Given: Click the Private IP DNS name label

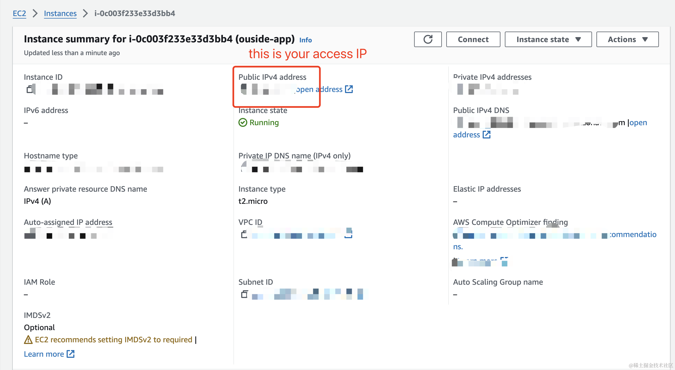Looking at the screenshot, I should point(294,156).
